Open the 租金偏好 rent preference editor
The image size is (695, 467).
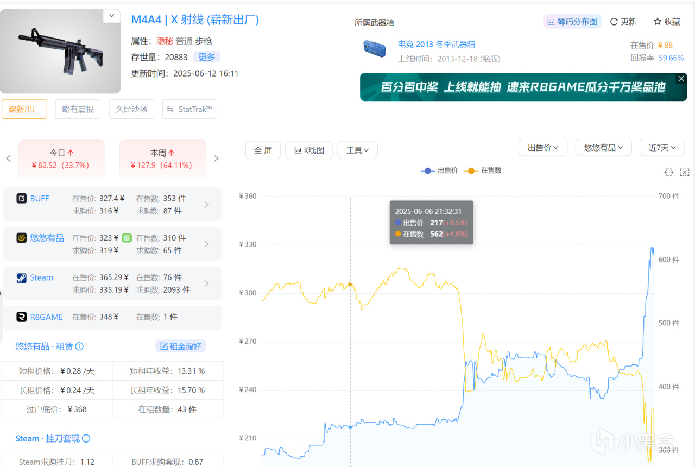pyautogui.click(x=181, y=346)
